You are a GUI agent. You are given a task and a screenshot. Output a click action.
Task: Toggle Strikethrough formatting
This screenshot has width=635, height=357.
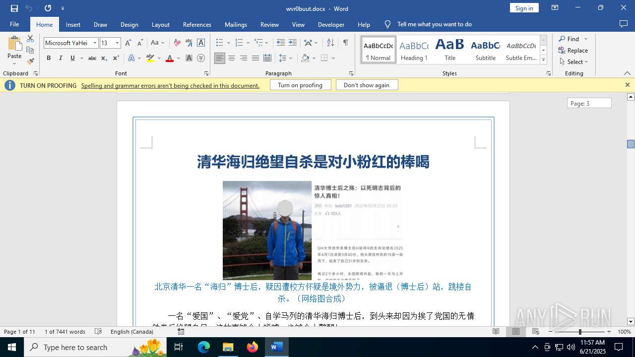pyautogui.click(x=92, y=58)
